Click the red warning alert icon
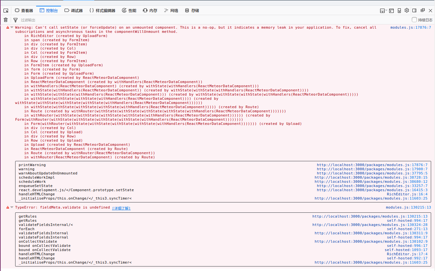The height and width of the screenshot is (271, 435). point(7,27)
